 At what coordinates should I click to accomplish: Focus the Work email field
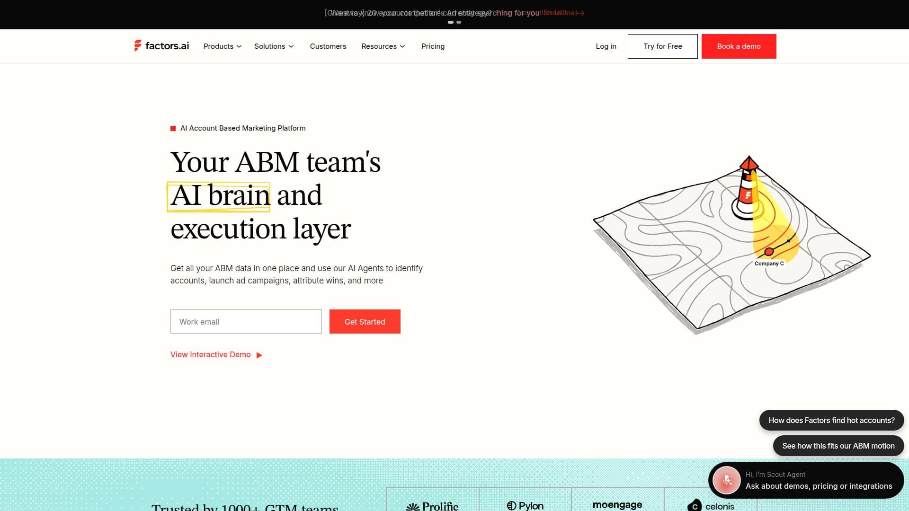(x=246, y=322)
